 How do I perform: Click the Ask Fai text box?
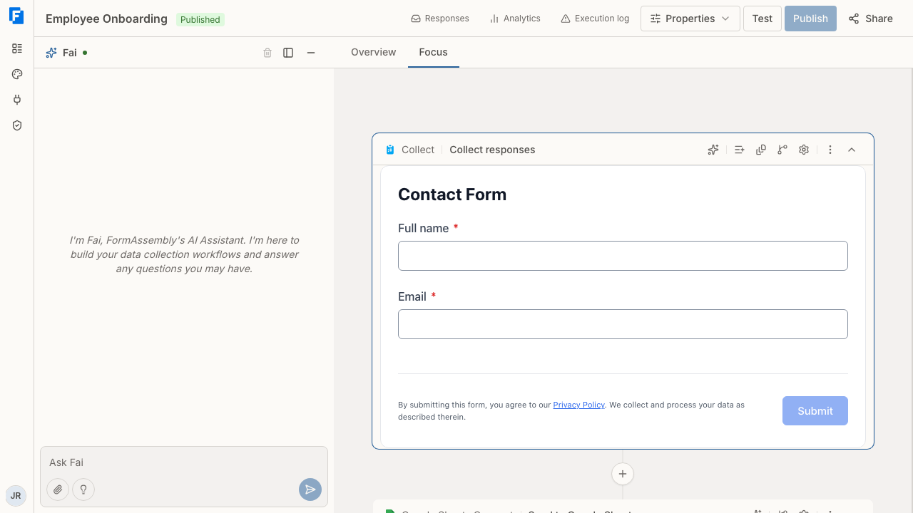coord(184,462)
